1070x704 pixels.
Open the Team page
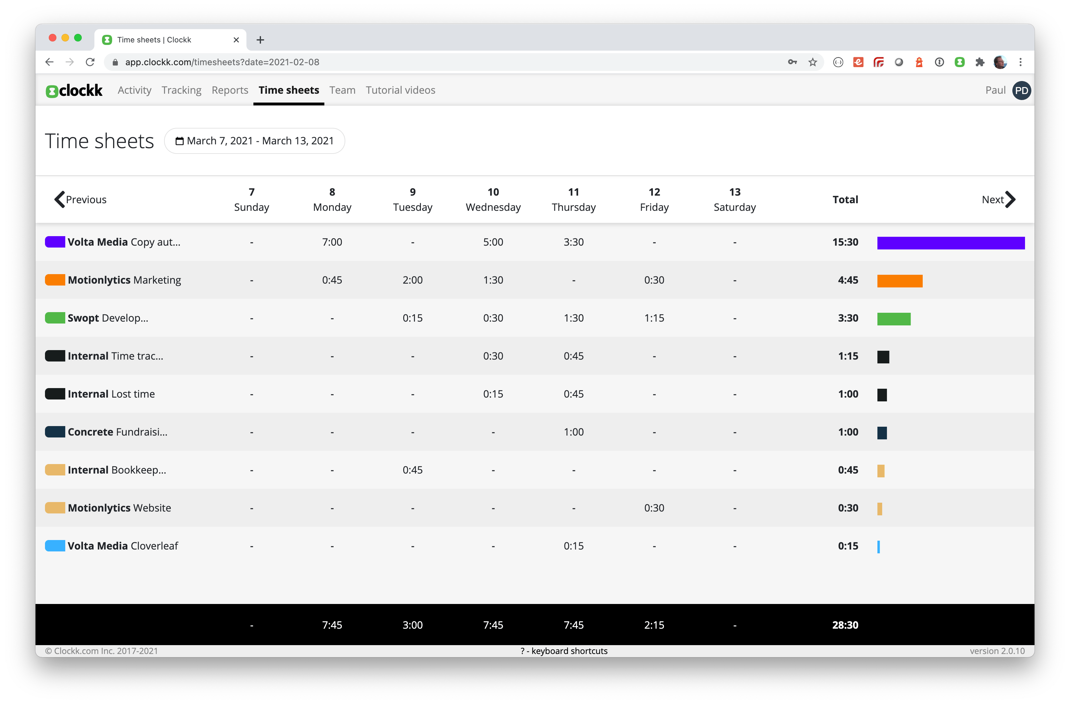(342, 90)
